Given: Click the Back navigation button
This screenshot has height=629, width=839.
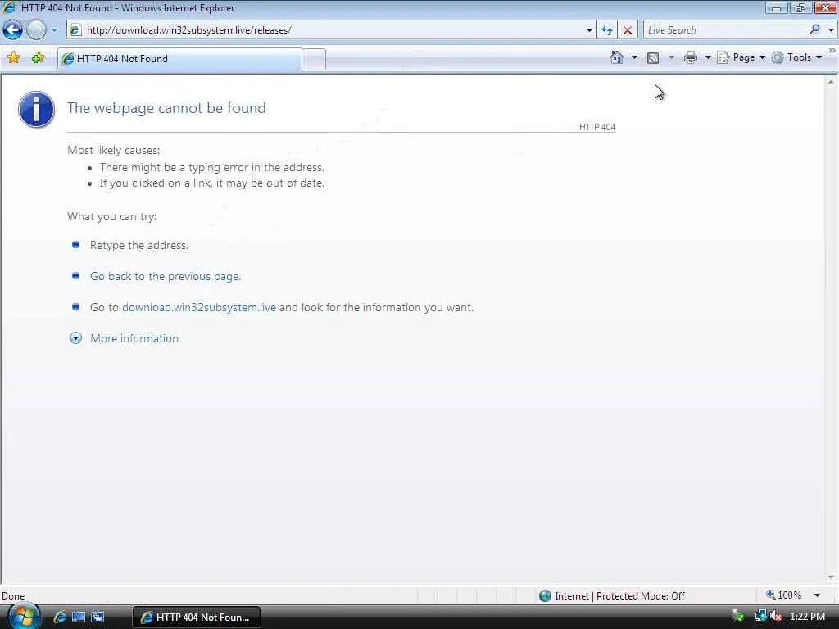Looking at the screenshot, I should point(12,30).
